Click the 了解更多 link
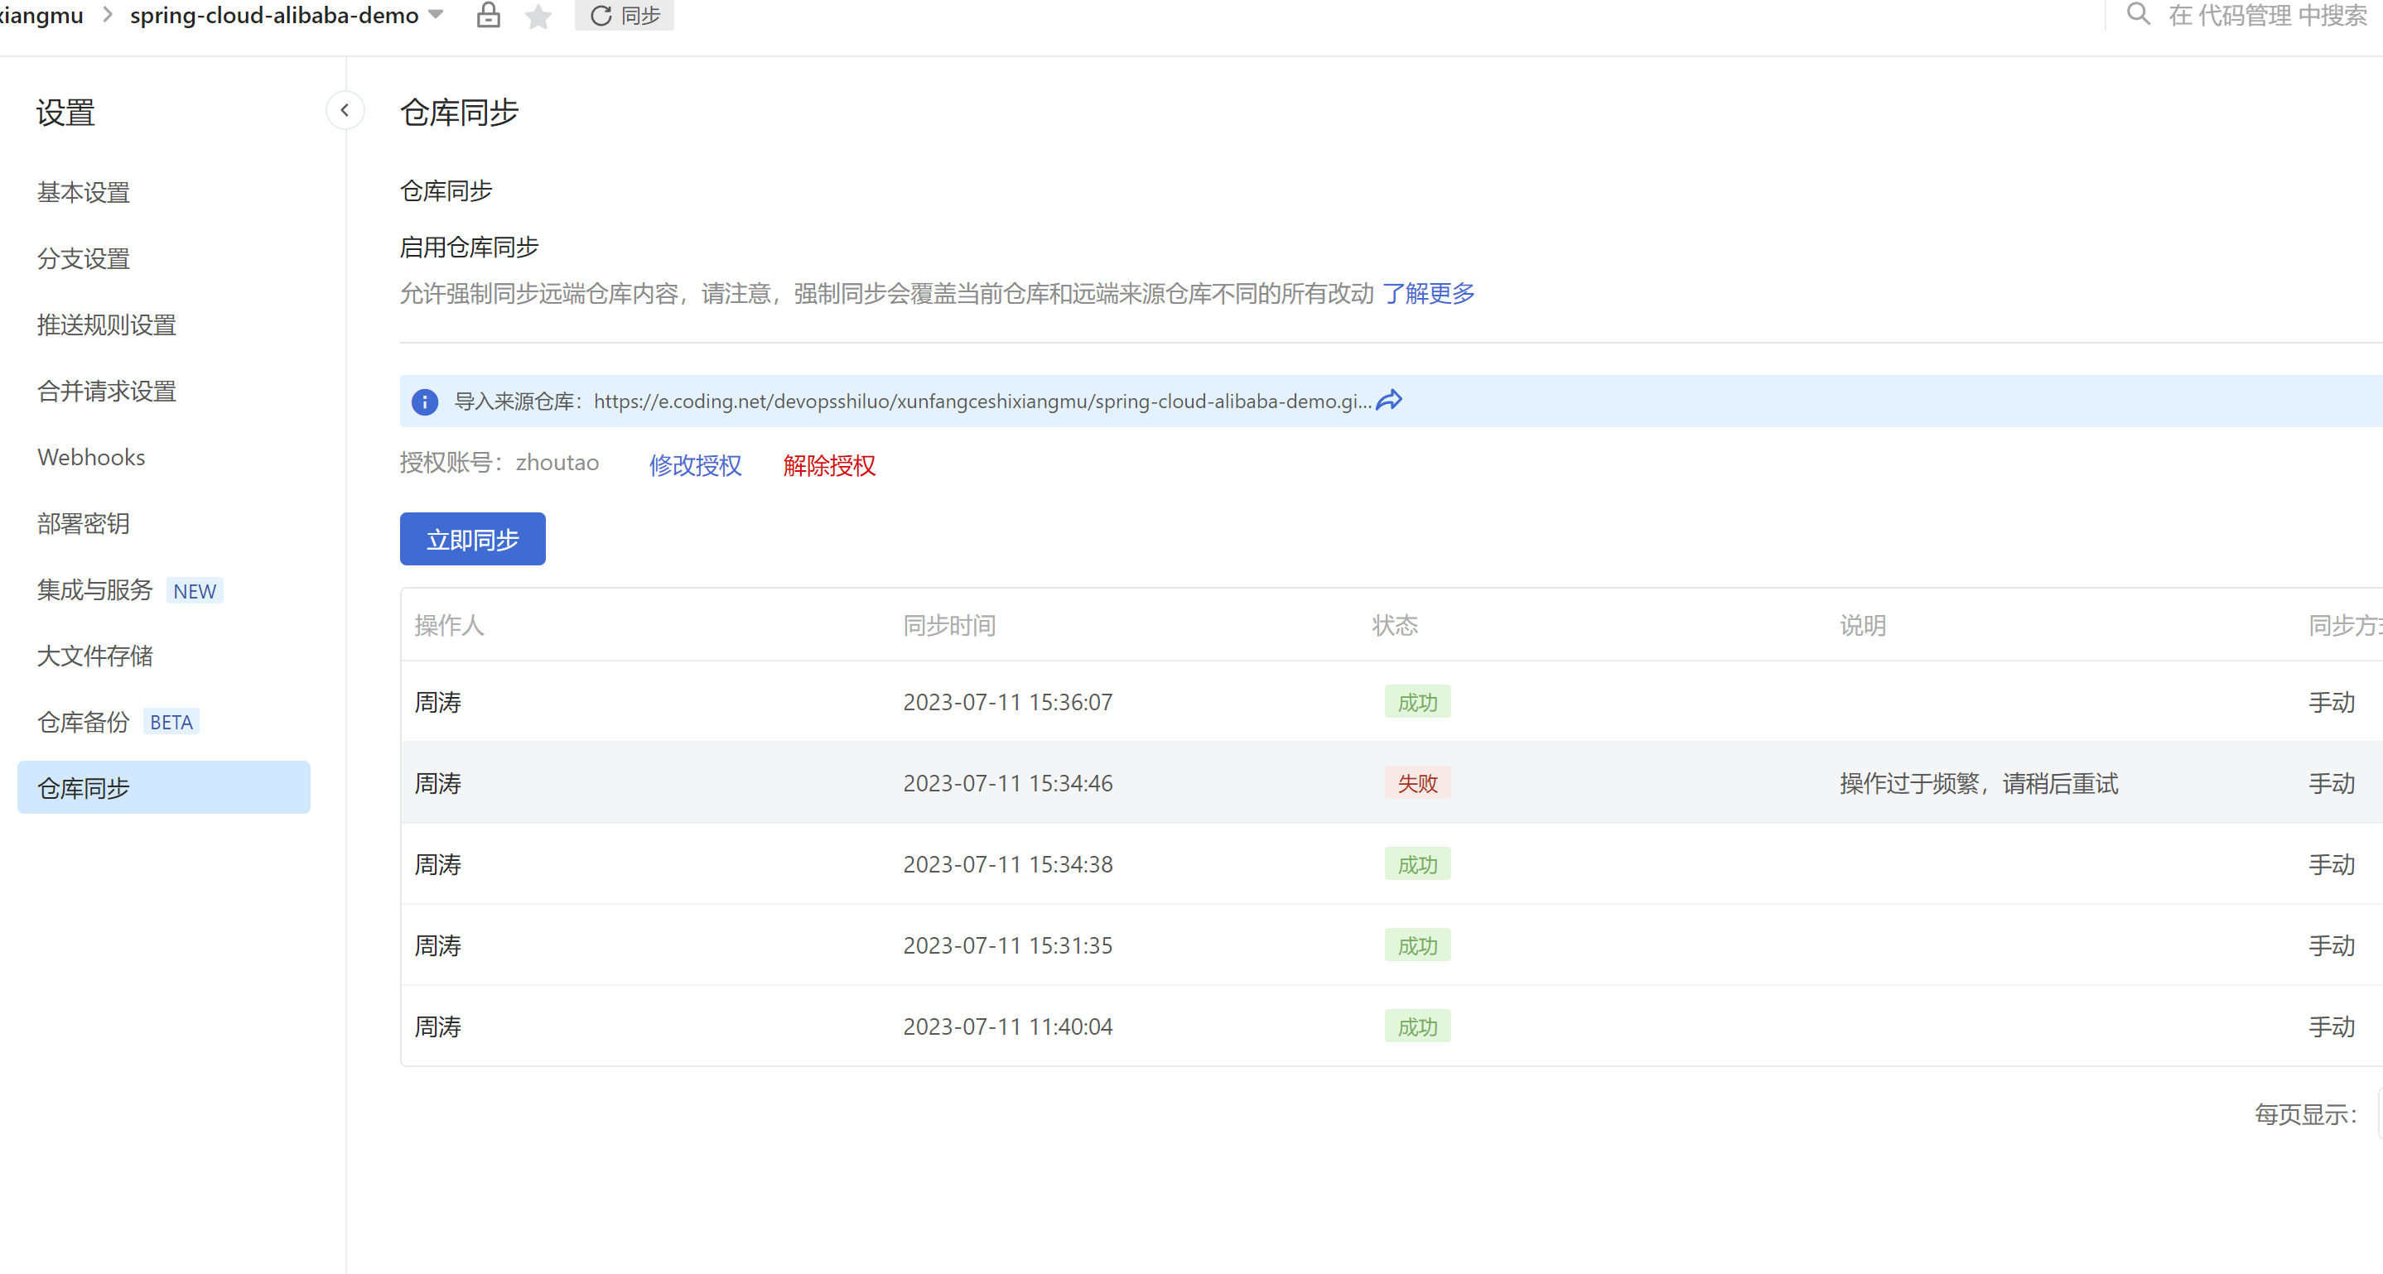2383x1274 pixels. 1428,293
